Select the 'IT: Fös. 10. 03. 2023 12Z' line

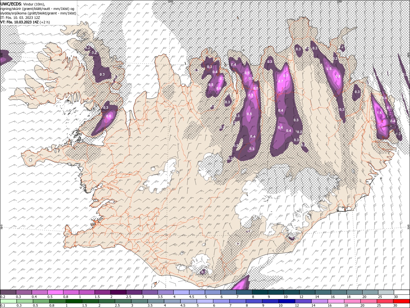(20, 18)
